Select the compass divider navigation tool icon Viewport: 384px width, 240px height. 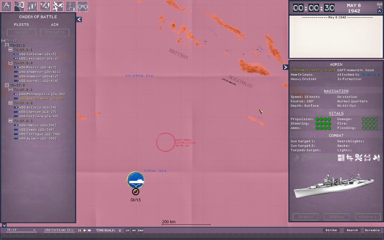[7, 6]
